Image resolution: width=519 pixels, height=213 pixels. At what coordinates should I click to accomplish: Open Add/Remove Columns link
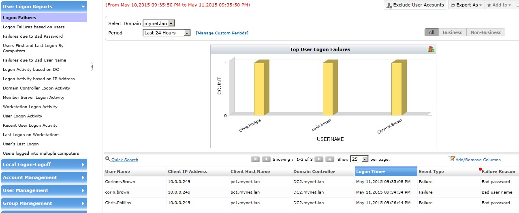(x=478, y=160)
